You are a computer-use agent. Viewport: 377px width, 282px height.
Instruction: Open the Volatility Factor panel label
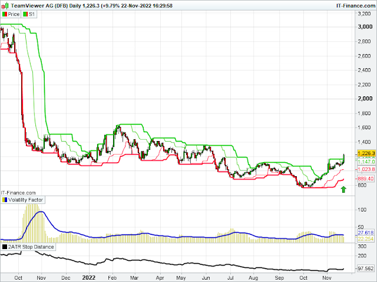[25, 200]
